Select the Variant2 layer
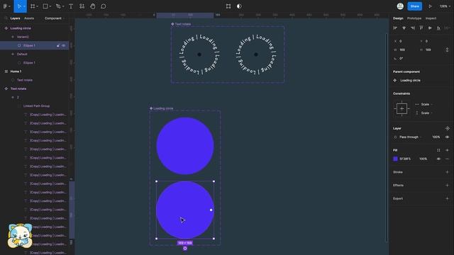Screen dimensions: 454x255 coord(23,37)
